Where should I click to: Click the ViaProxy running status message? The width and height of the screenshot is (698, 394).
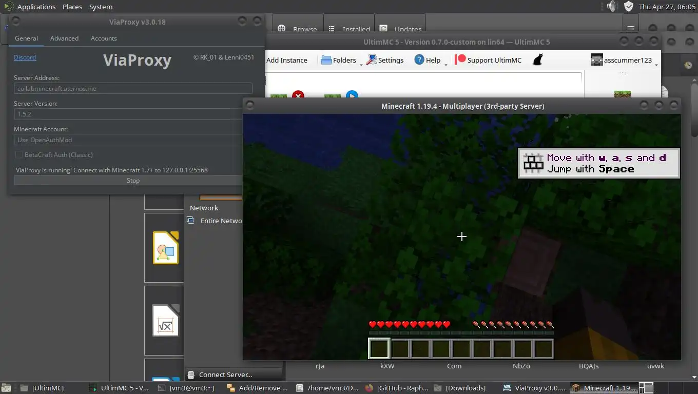(112, 170)
